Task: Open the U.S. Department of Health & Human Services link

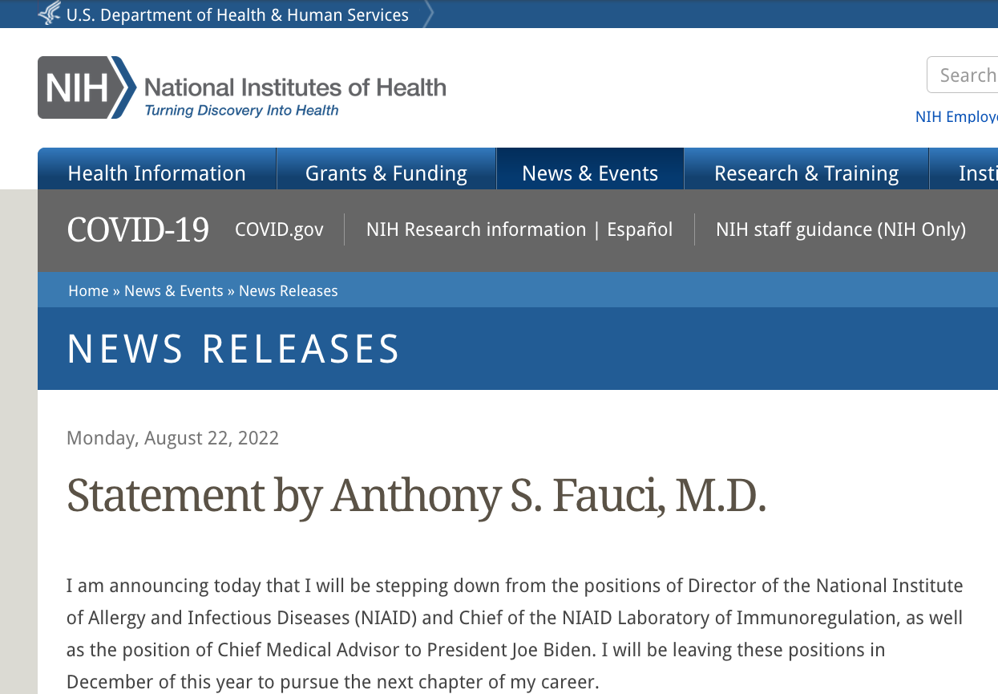Action: coord(237,14)
